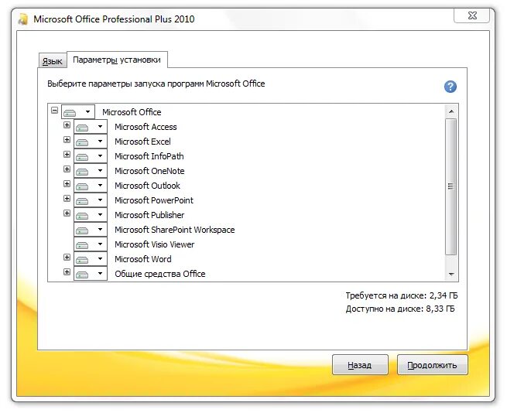Open install option dropdown for Microsoft InfoPath
Image resolution: width=507 pixels, height=413 pixels.
pos(91,156)
